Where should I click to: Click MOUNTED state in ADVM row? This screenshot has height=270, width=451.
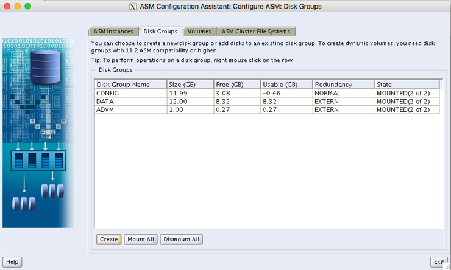pos(407,109)
